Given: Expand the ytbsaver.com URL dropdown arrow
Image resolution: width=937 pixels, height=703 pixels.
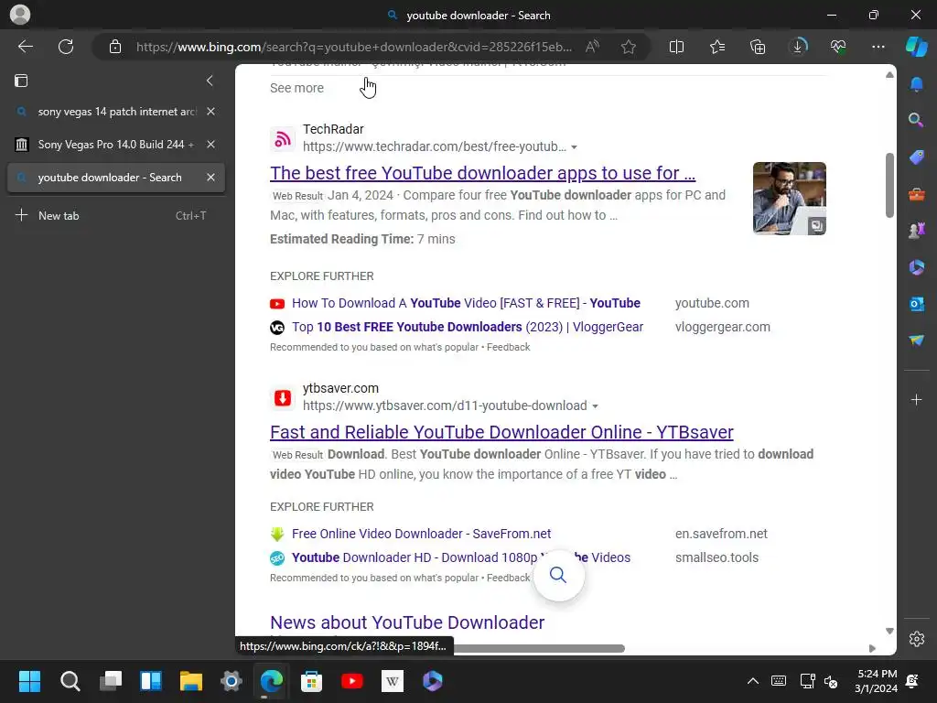Looking at the screenshot, I should [x=595, y=406].
